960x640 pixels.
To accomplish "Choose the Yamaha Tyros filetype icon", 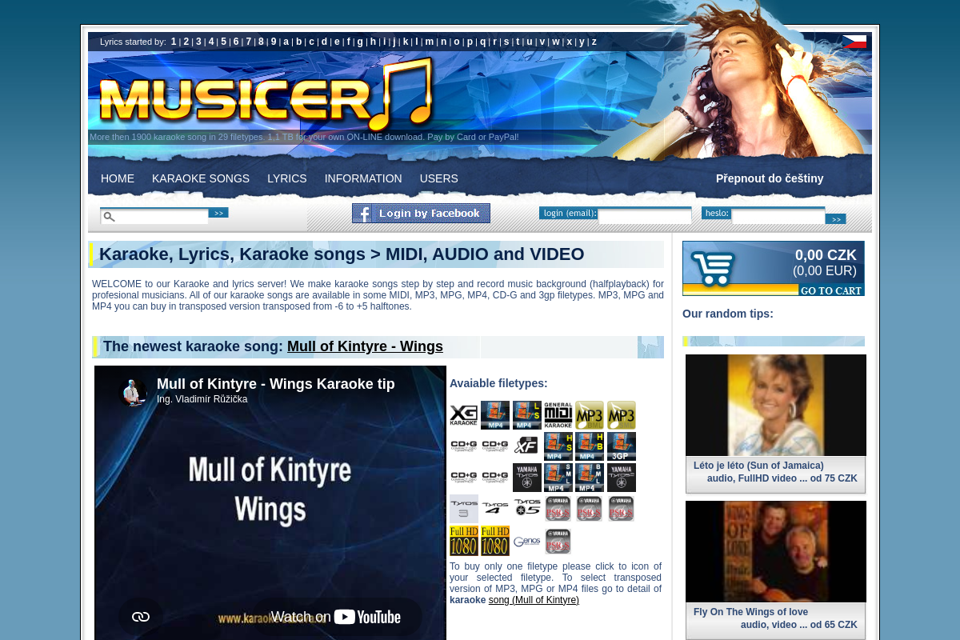I will click(x=527, y=478).
